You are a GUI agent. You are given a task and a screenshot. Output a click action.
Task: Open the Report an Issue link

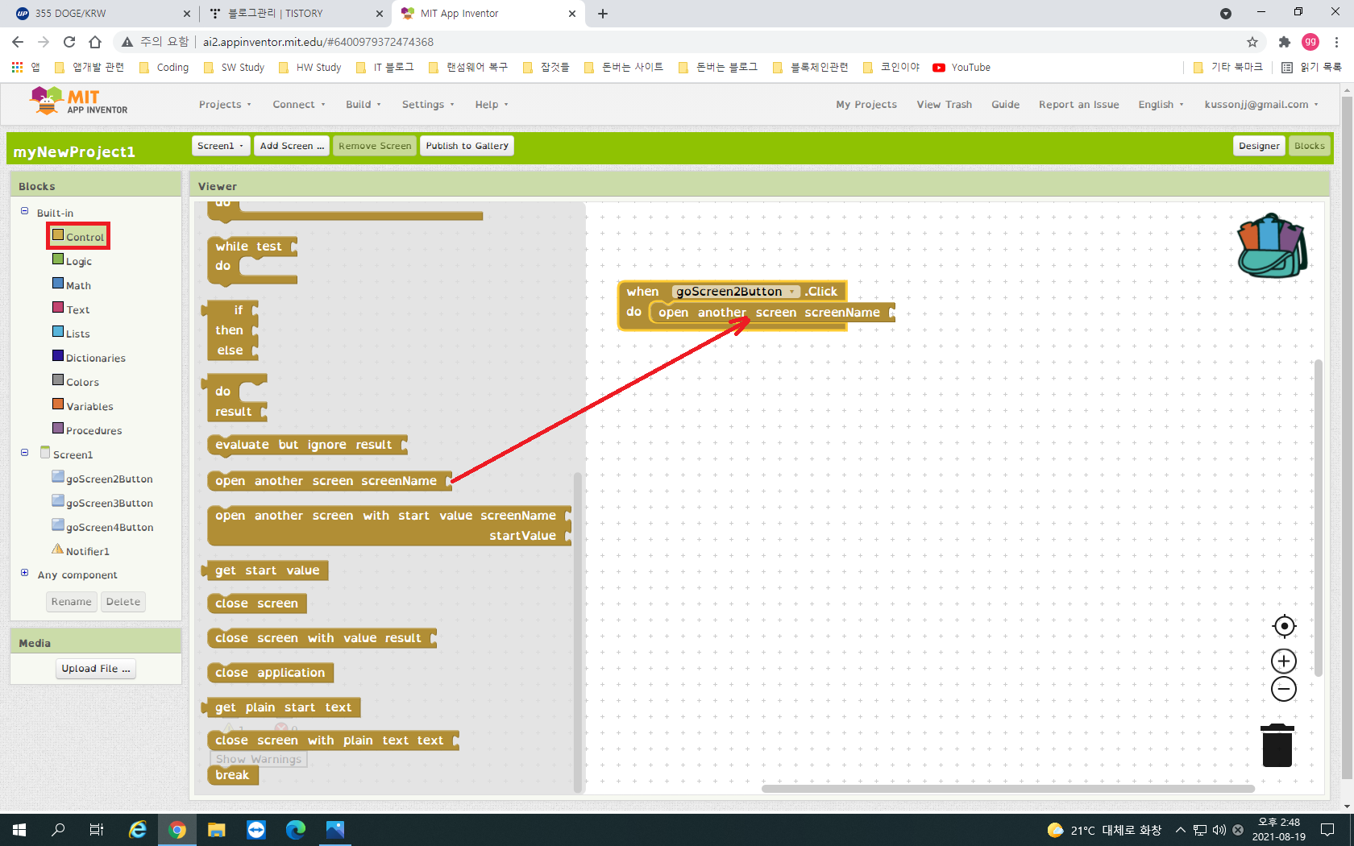click(x=1078, y=105)
